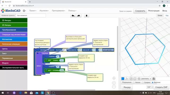Viewport: 170px width, 95px height.
Task: Click the undo arrow button
Action: (73, 16)
